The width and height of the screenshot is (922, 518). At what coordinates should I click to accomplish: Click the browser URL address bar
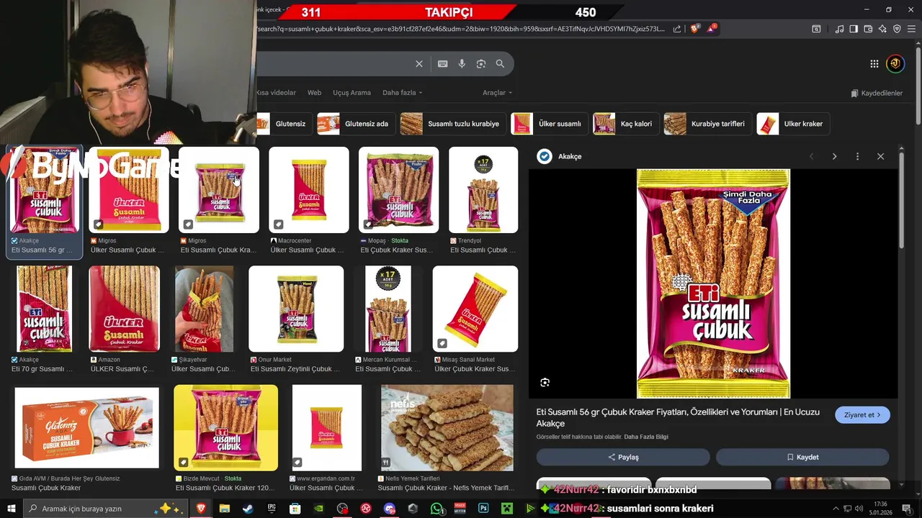461,29
